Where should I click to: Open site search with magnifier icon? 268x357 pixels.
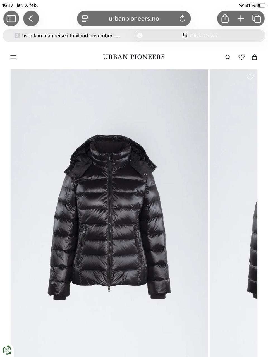[228, 57]
